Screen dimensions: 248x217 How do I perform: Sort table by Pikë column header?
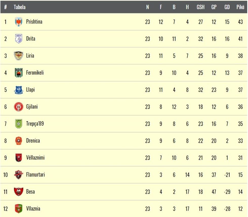pos(240,7)
